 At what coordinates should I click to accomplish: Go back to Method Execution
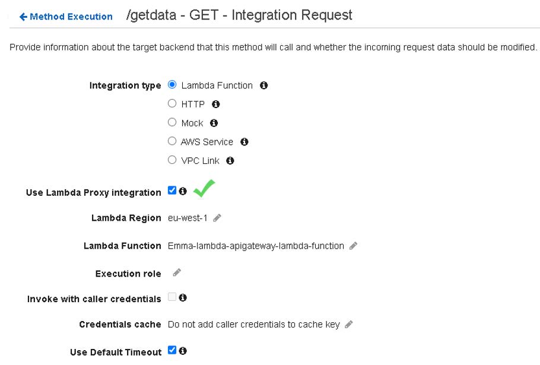coord(66,17)
